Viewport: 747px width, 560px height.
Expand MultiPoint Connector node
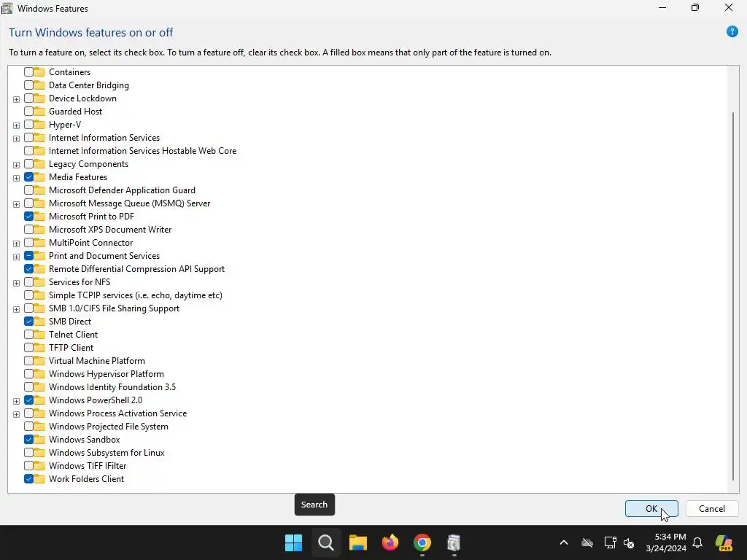16,244
